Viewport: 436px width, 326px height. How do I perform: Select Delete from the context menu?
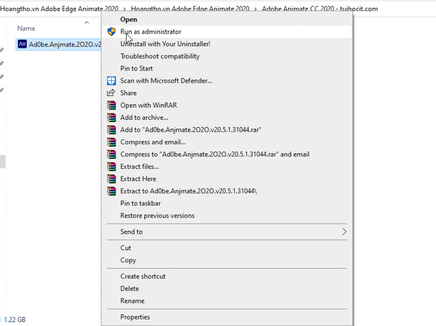coord(227,289)
